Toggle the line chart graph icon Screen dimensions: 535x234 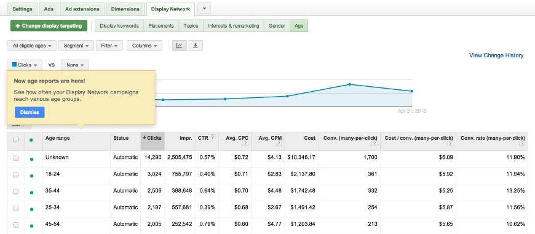coord(180,46)
